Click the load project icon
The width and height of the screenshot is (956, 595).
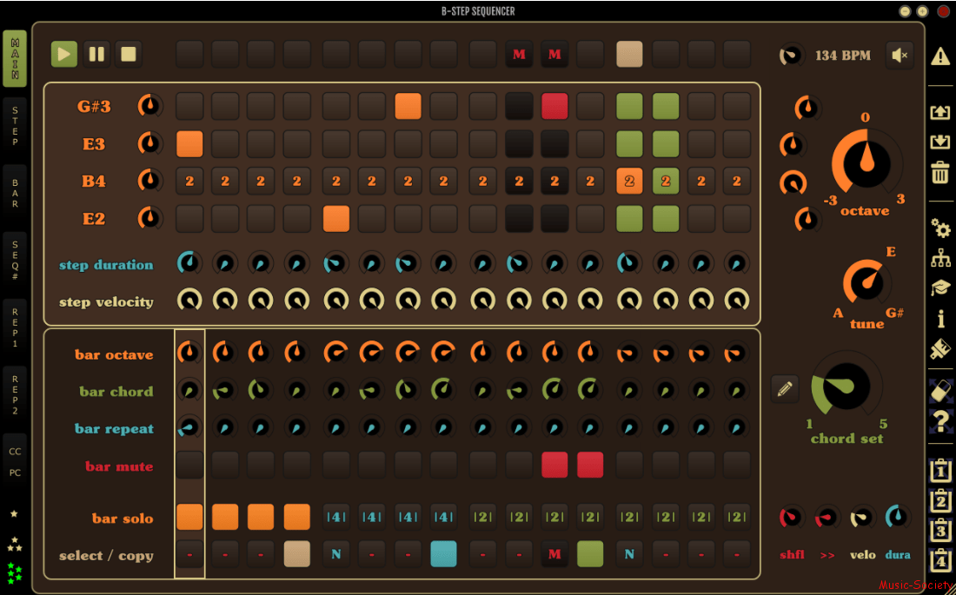point(940,111)
